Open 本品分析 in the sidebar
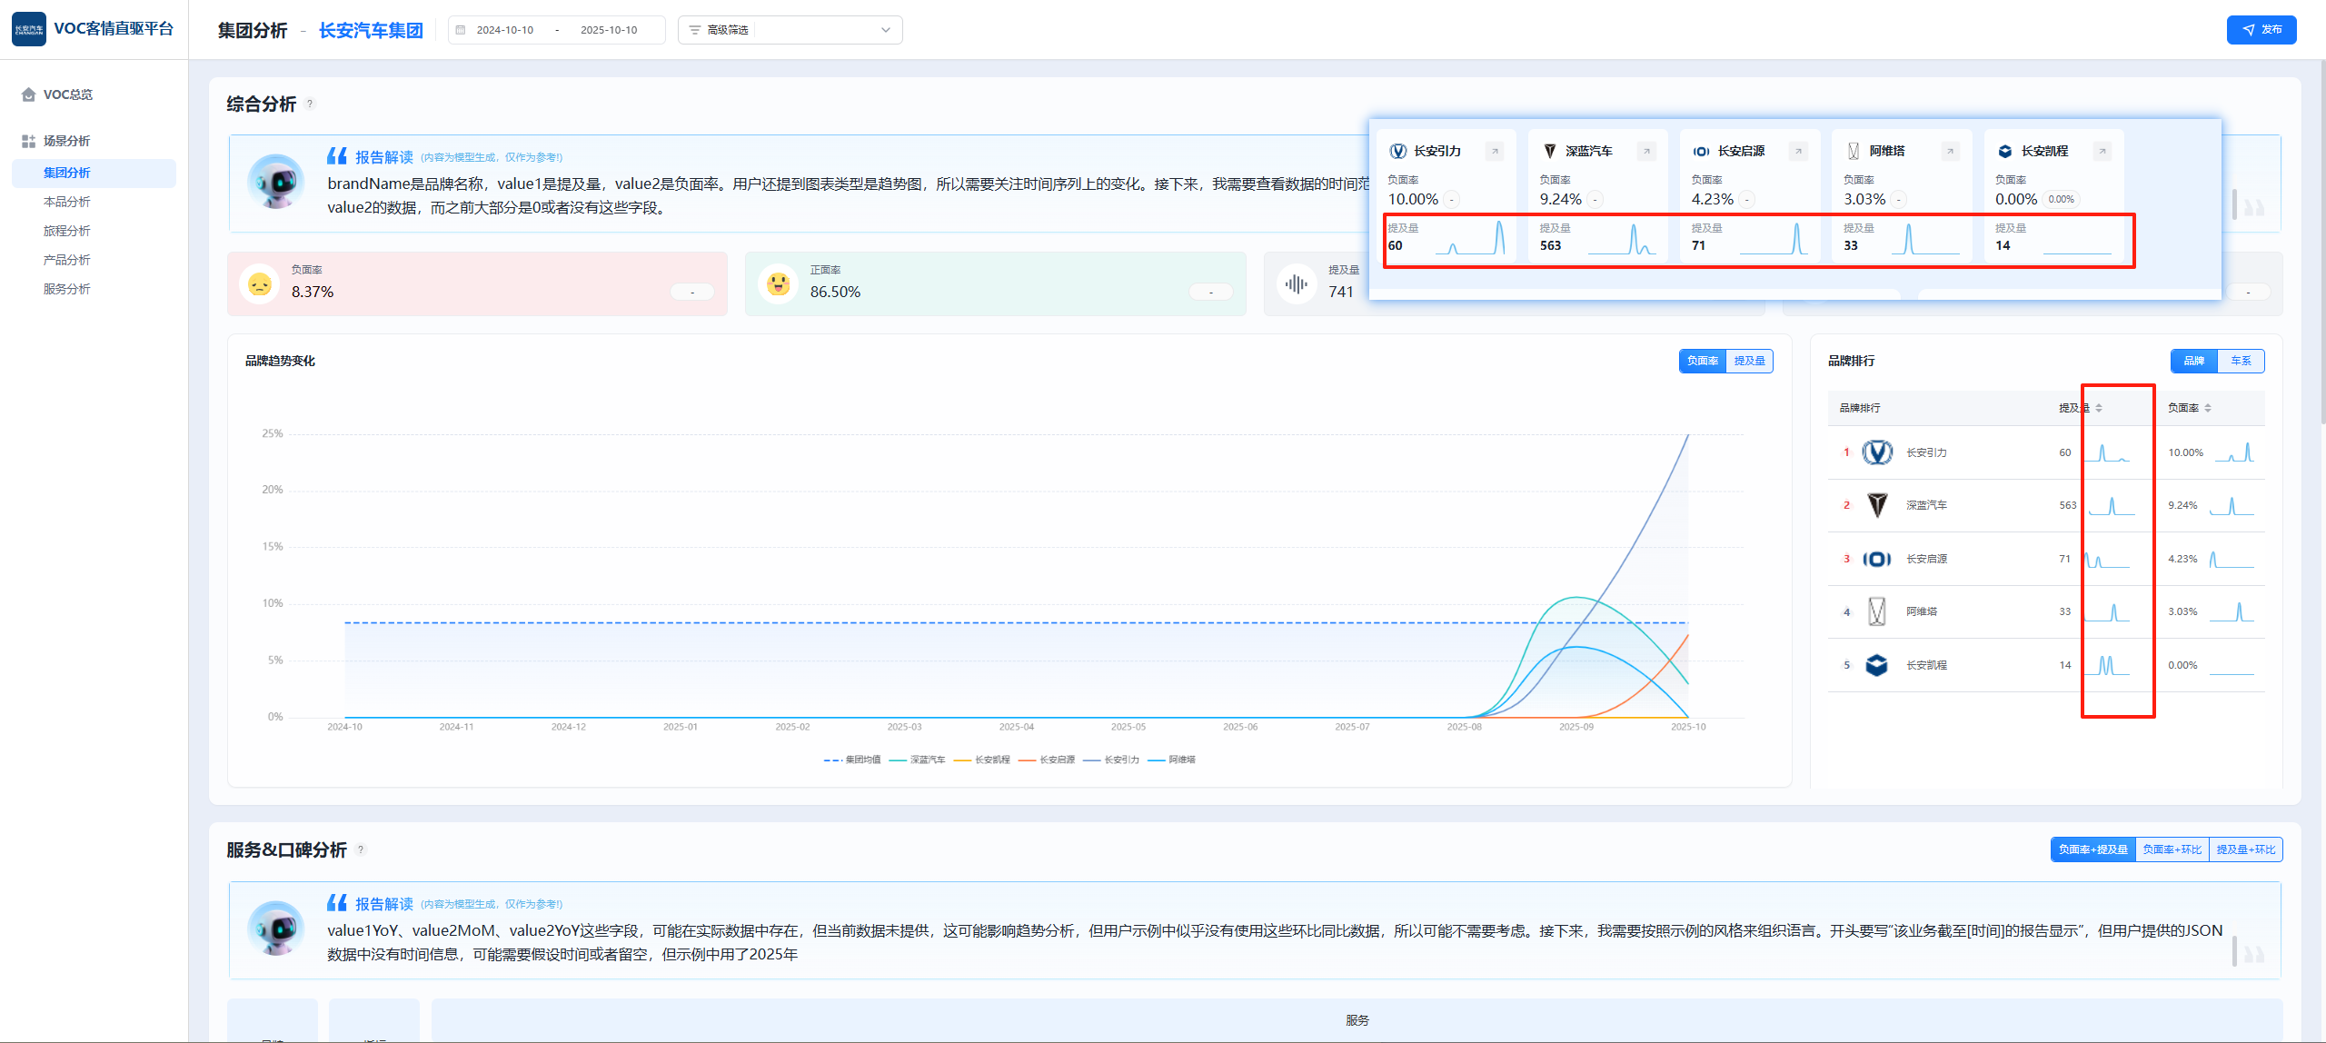Viewport: 2326px width, 1043px height. coord(67,202)
